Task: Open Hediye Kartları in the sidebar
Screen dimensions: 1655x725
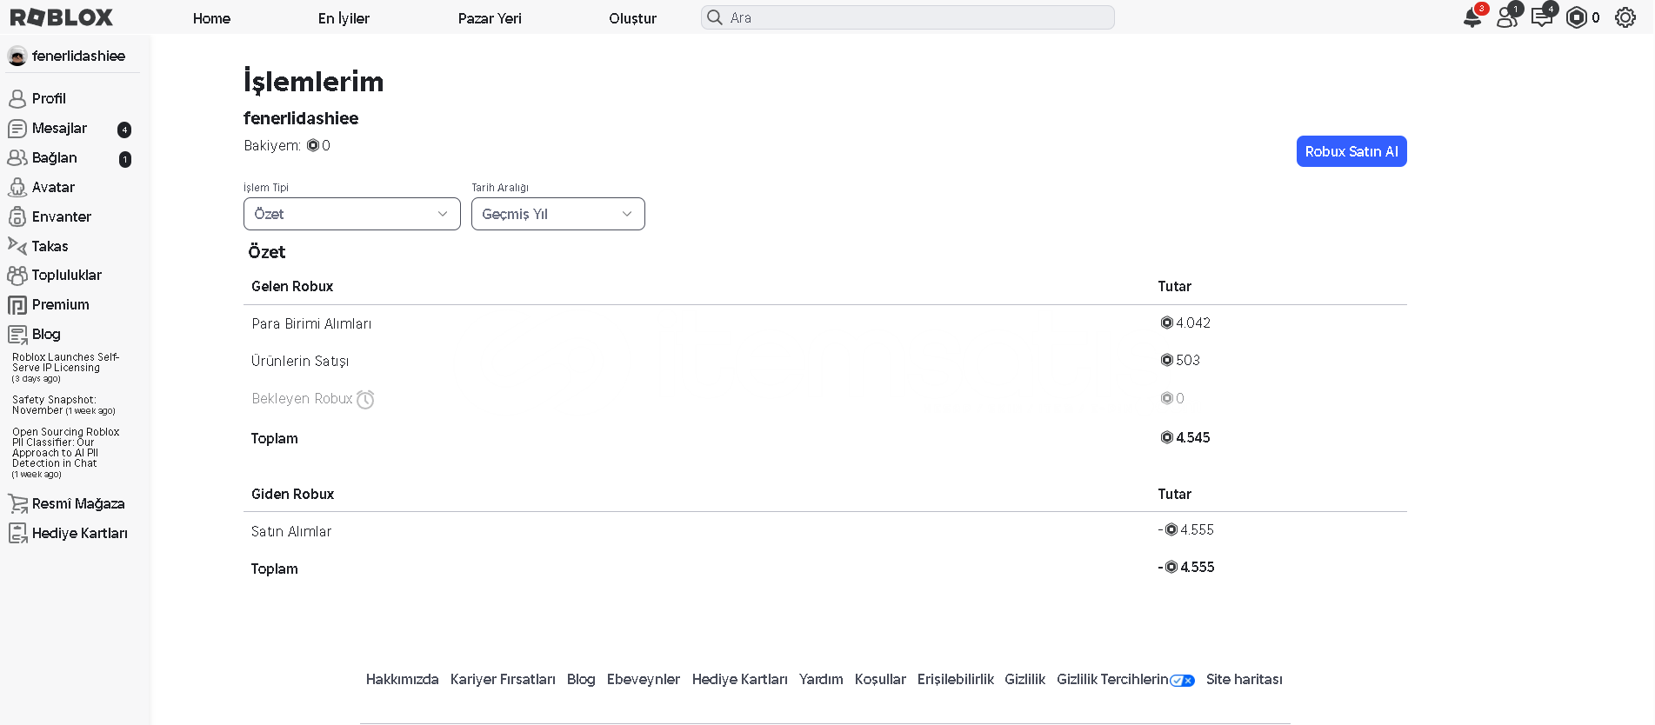Action: click(79, 533)
